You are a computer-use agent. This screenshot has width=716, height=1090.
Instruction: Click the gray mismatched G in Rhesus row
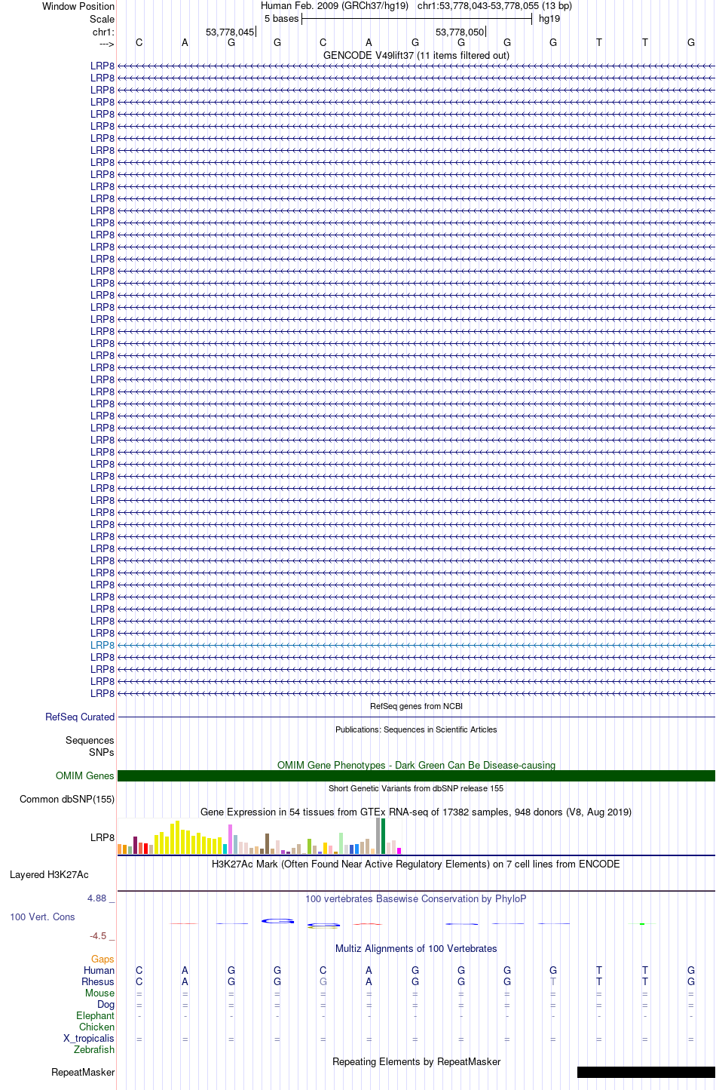point(323,981)
